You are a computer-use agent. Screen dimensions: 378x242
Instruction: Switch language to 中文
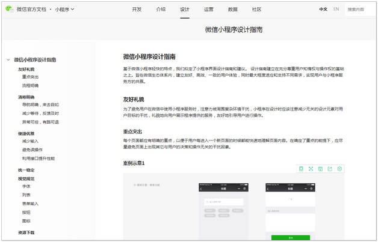click(x=323, y=10)
